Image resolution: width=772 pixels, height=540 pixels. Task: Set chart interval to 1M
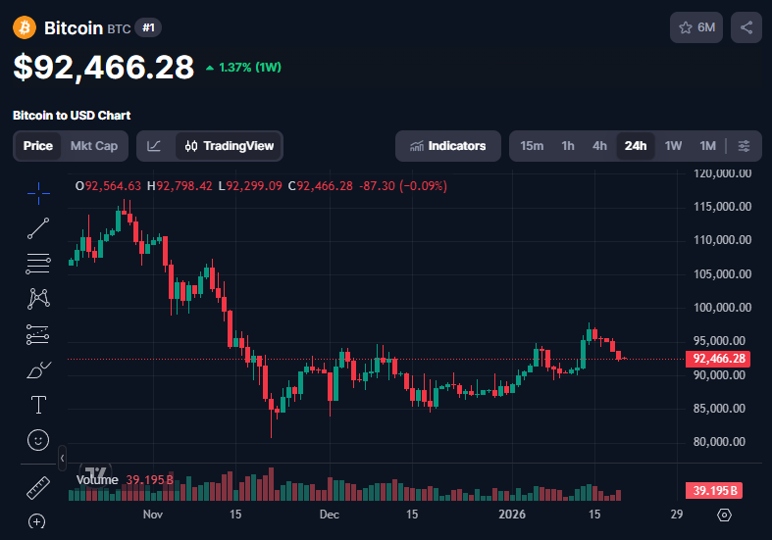tap(707, 146)
